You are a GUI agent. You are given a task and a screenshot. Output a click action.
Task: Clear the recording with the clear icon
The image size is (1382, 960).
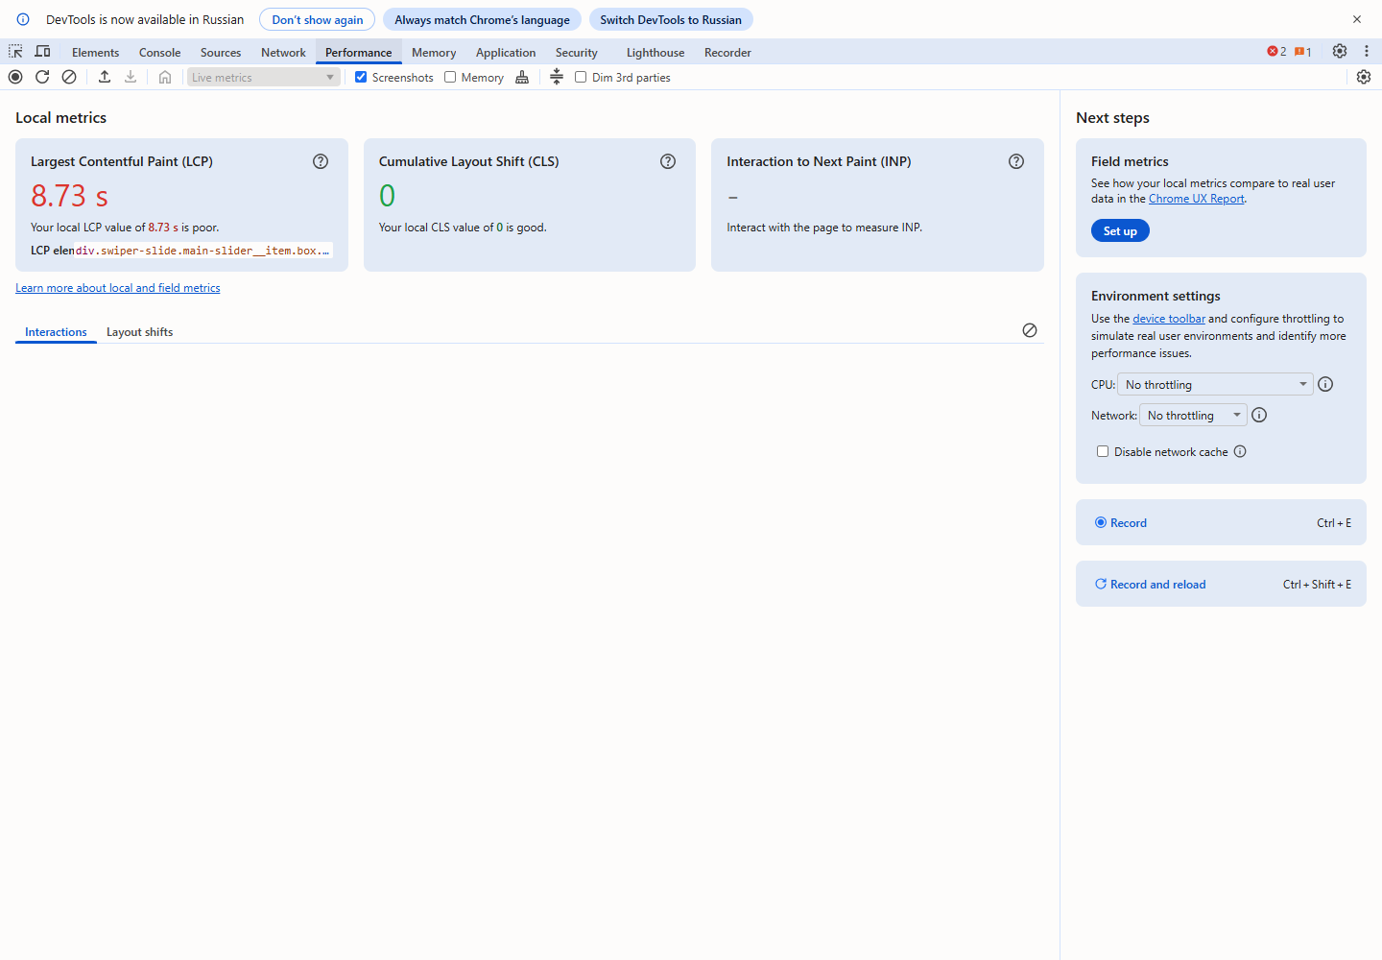coord(69,77)
